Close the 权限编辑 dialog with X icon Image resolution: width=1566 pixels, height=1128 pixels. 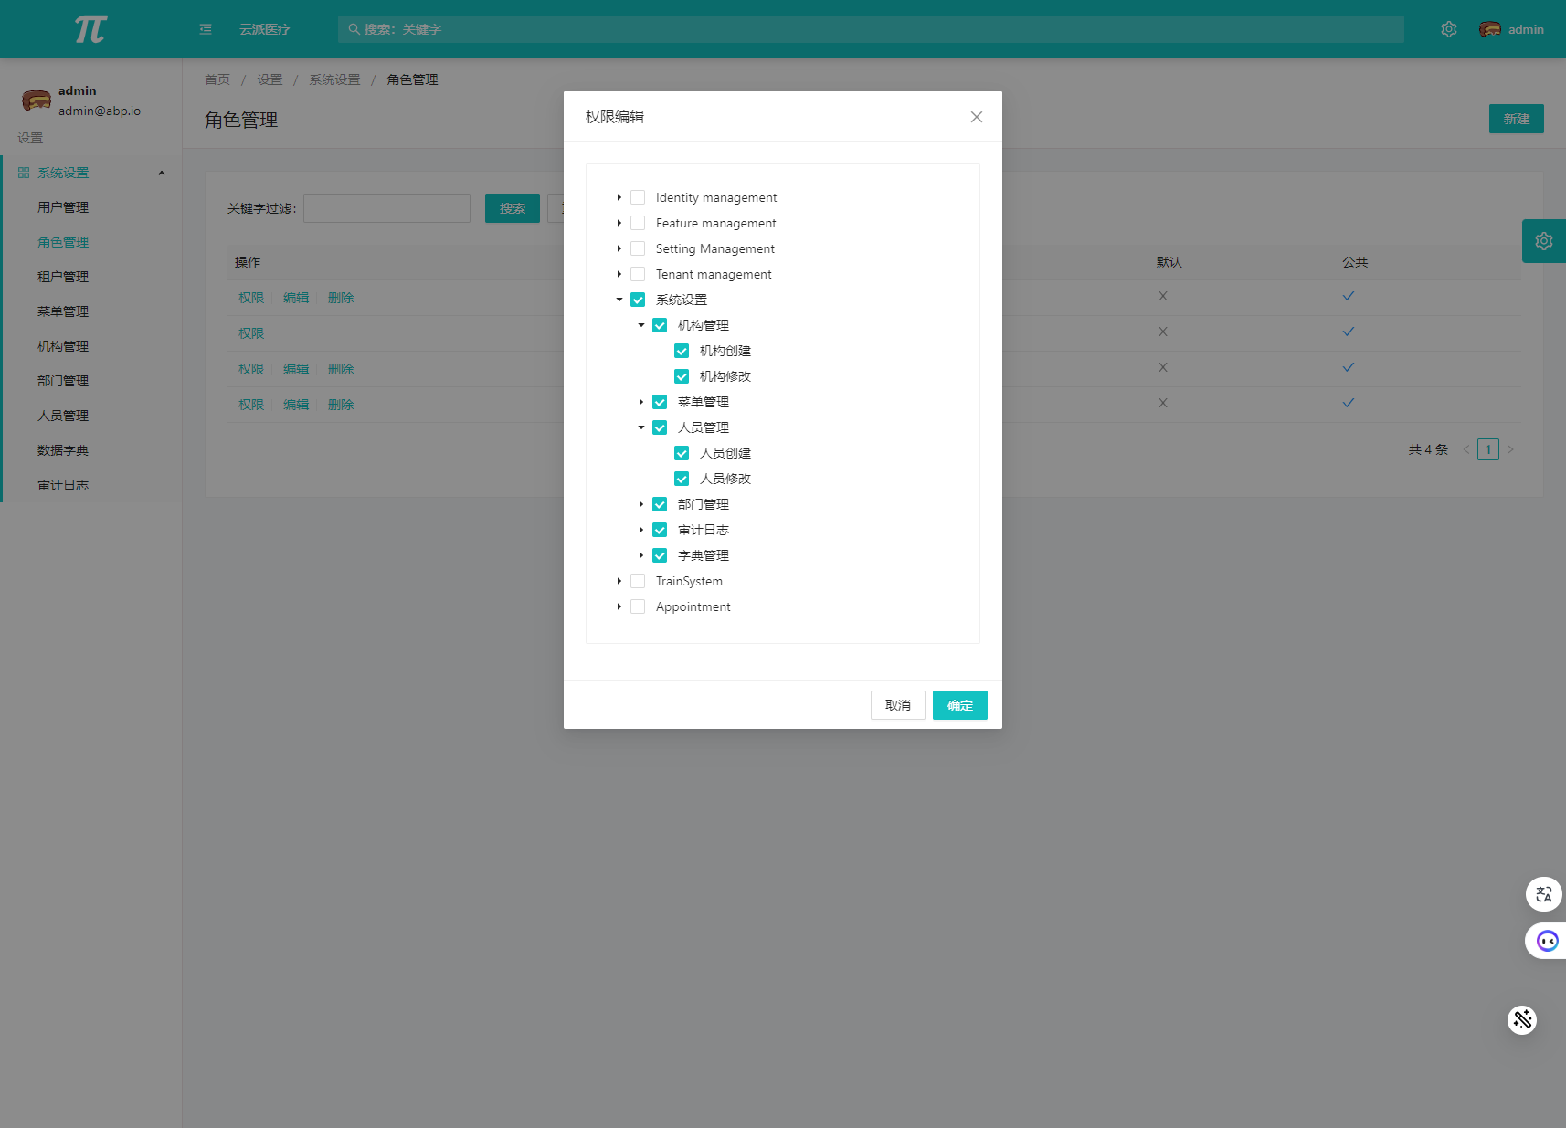click(977, 117)
